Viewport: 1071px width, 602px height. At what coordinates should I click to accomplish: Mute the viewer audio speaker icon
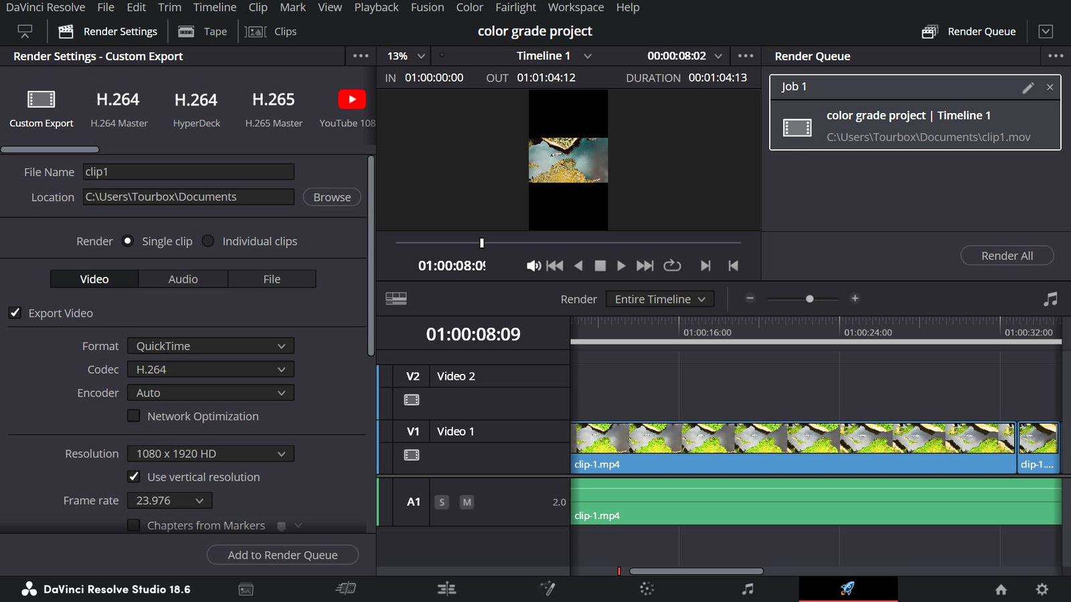[533, 266]
